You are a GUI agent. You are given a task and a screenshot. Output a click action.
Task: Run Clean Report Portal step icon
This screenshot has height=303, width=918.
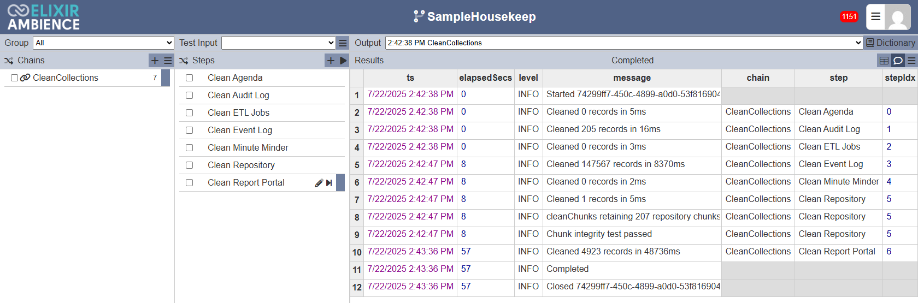(329, 183)
